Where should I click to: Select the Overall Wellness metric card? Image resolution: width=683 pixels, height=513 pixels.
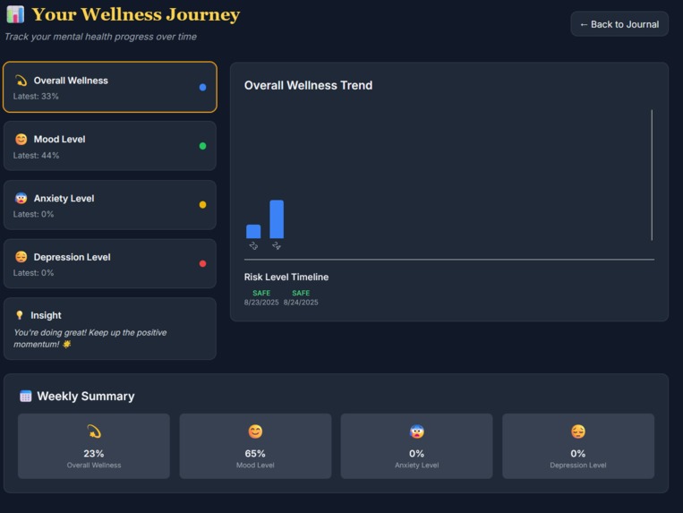pos(110,87)
